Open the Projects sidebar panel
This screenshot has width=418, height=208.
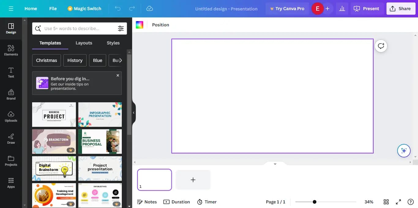[x=11, y=161]
